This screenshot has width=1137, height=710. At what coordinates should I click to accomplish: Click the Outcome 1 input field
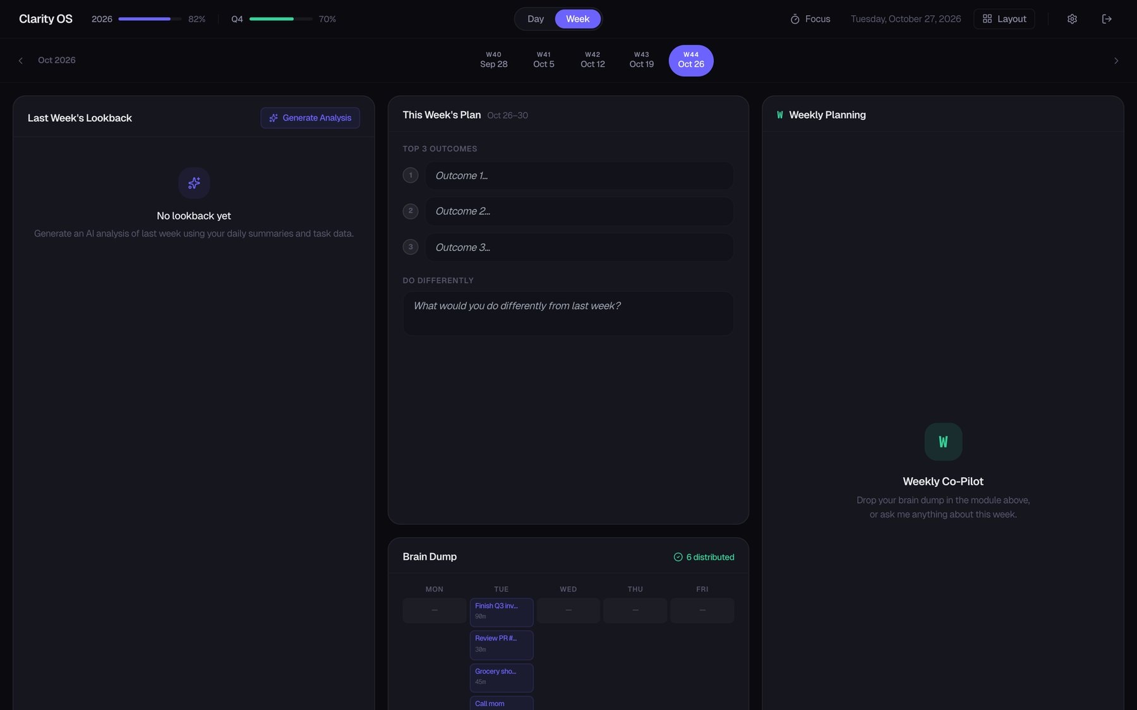pyautogui.click(x=579, y=175)
